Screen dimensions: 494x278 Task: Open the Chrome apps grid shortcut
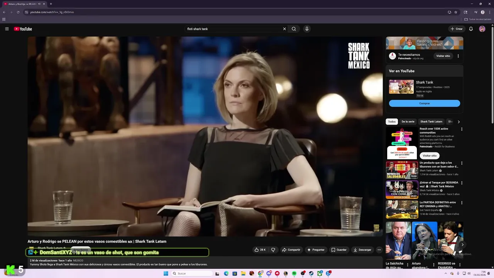4,19
